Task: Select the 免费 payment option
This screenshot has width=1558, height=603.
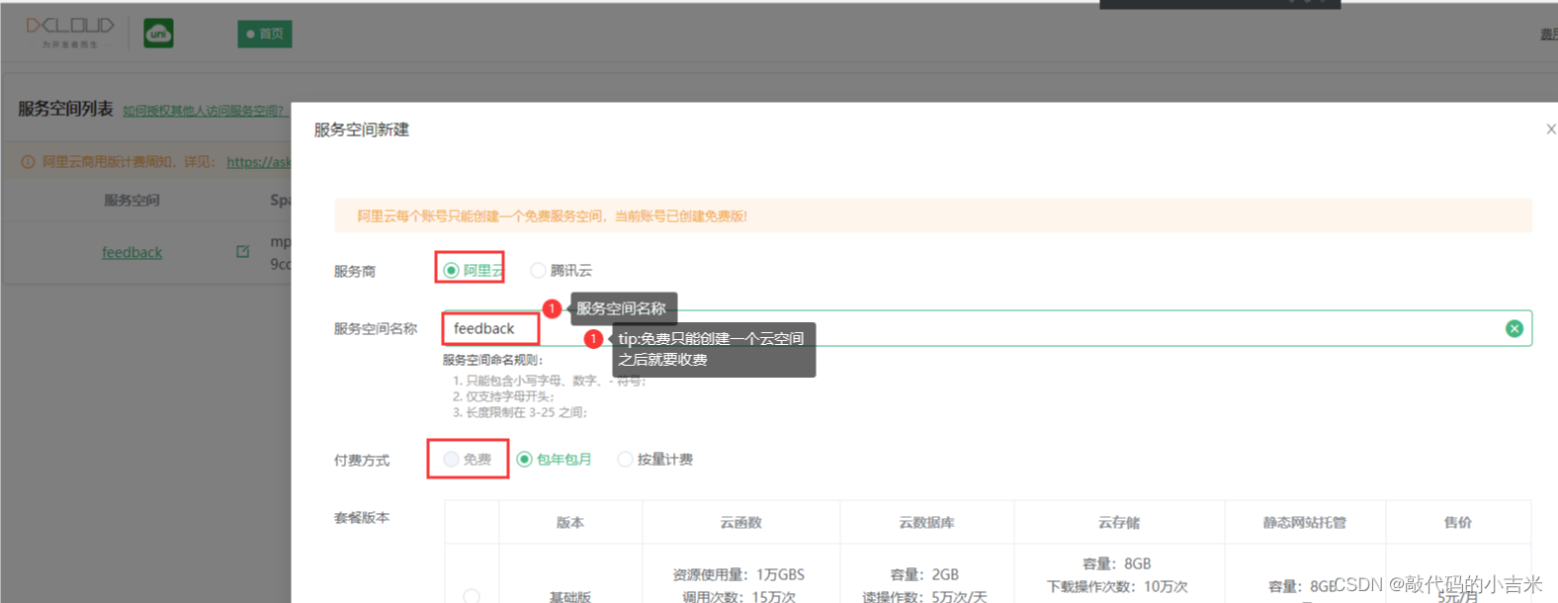Action: (x=451, y=459)
